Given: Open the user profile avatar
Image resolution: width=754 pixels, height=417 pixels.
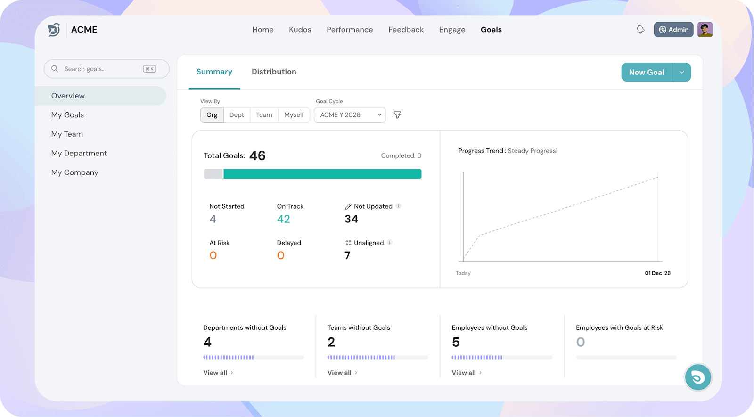Looking at the screenshot, I should 705,30.
